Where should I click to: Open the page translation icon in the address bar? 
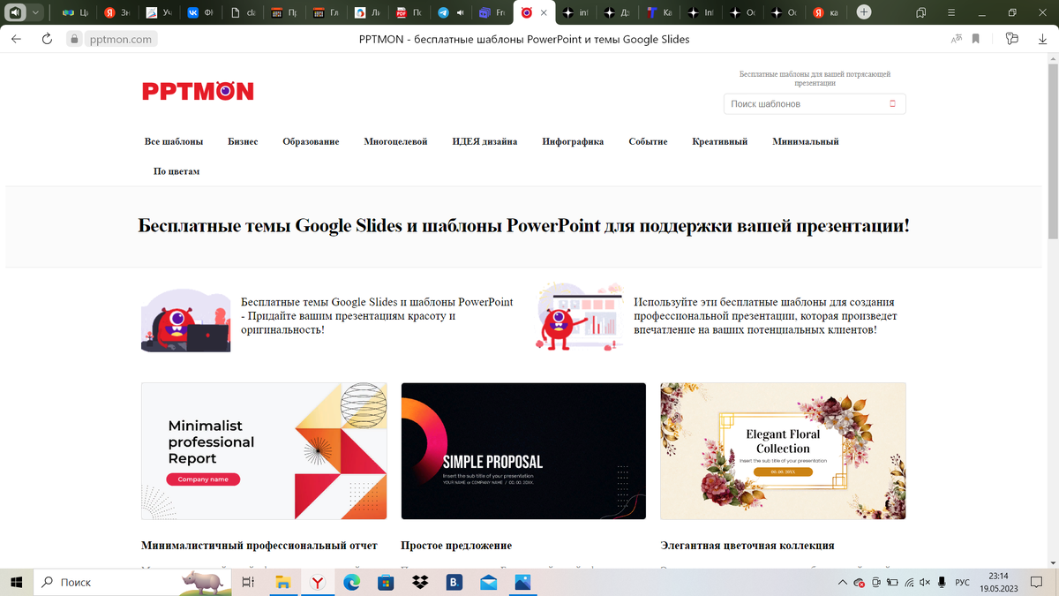click(x=957, y=39)
